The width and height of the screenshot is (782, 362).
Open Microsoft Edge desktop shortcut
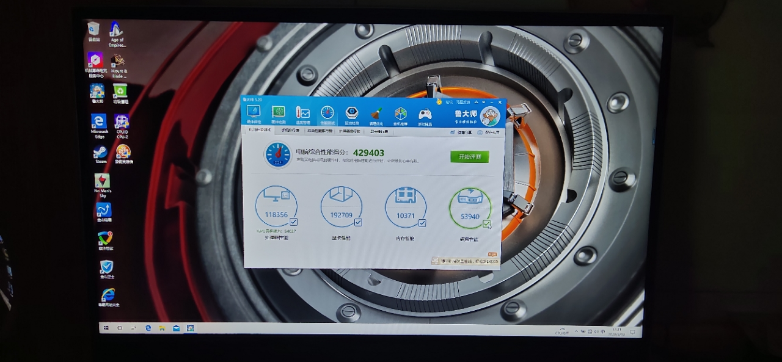pos(98,126)
